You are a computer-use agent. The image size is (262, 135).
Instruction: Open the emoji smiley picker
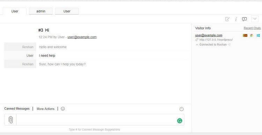click(x=63, y=109)
